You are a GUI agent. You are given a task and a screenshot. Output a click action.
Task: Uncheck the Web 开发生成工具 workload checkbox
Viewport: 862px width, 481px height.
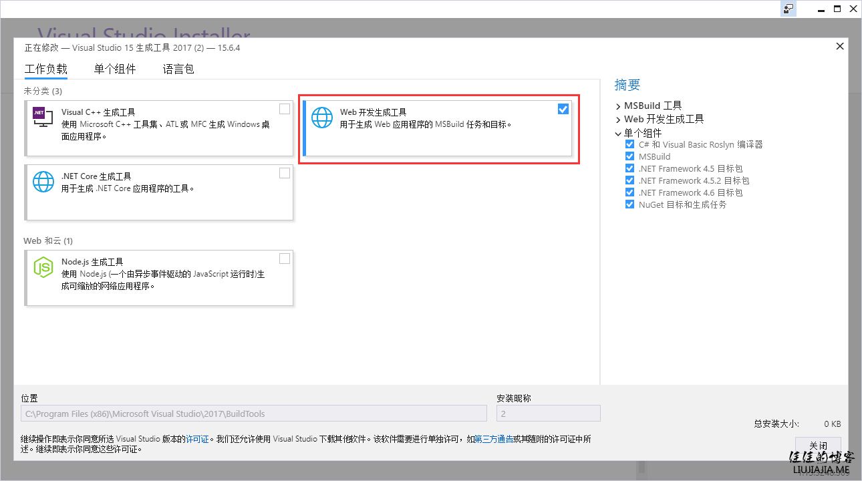click(x=563, y=109)
